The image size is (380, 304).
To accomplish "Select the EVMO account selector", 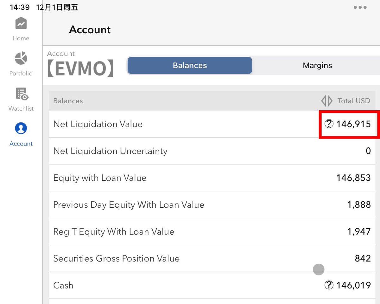I will [80, 68].
